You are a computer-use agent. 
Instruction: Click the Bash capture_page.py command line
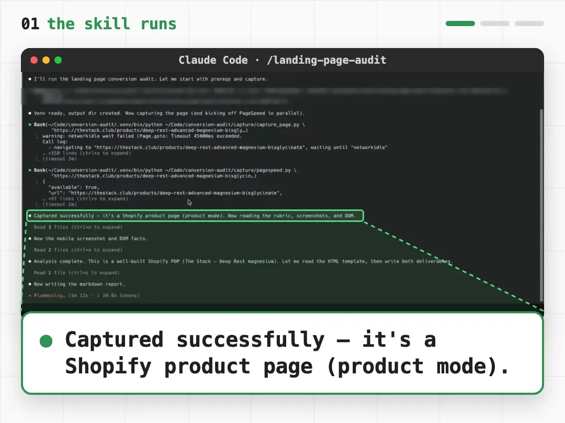tap(169, 124)
